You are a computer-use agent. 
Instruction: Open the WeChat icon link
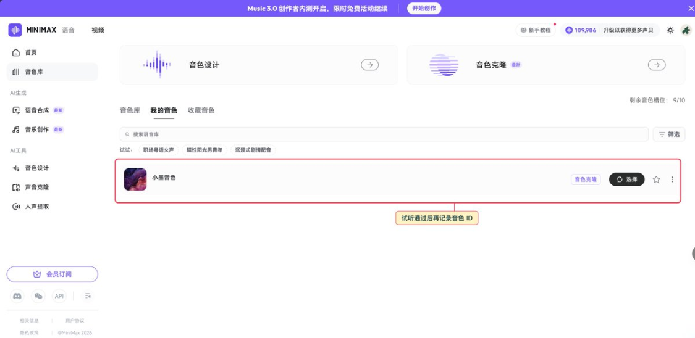point(38,296)
